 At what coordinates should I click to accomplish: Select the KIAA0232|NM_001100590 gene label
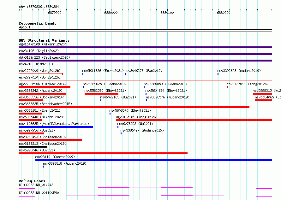click(39, 193)
